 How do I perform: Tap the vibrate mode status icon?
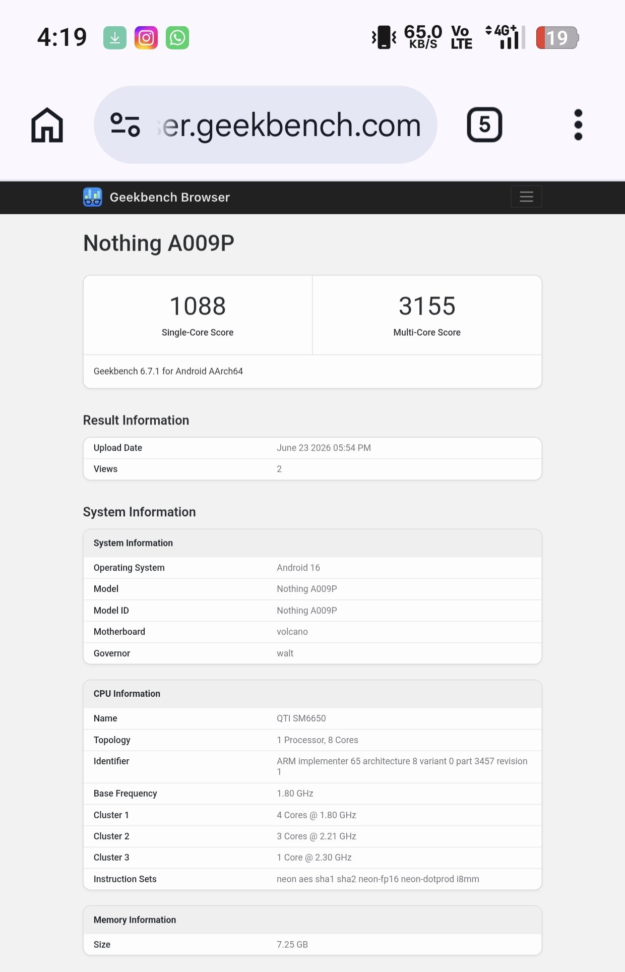coord(384,37)
